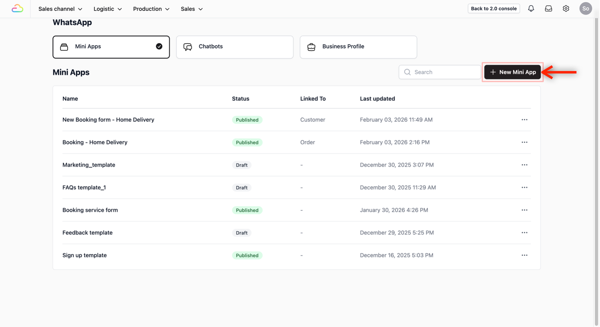Viewport: 600px width, 327px height.
Task: Open more options for Booking - Home Delivery row
Action: (x=524, y=142)
